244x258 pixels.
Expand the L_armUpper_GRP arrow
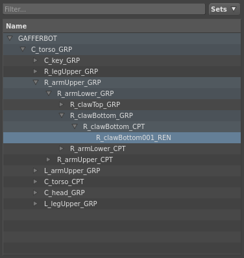click(x=35, y=170)
